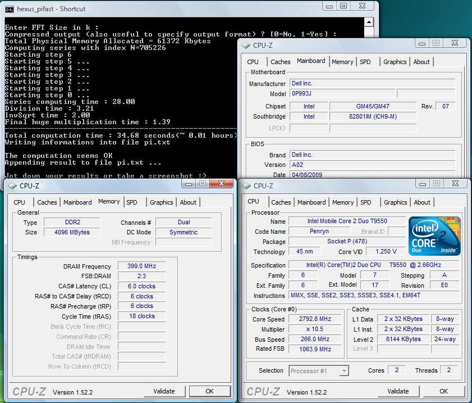Go to Caches tab in processor window
This screenshot has width=472, height=403.
click(281, 202)
